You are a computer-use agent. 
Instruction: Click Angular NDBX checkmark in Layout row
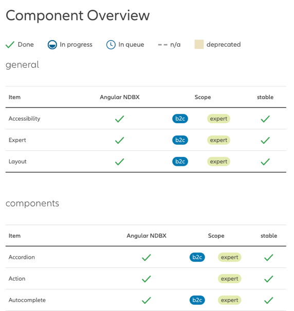tap(120, 162)
